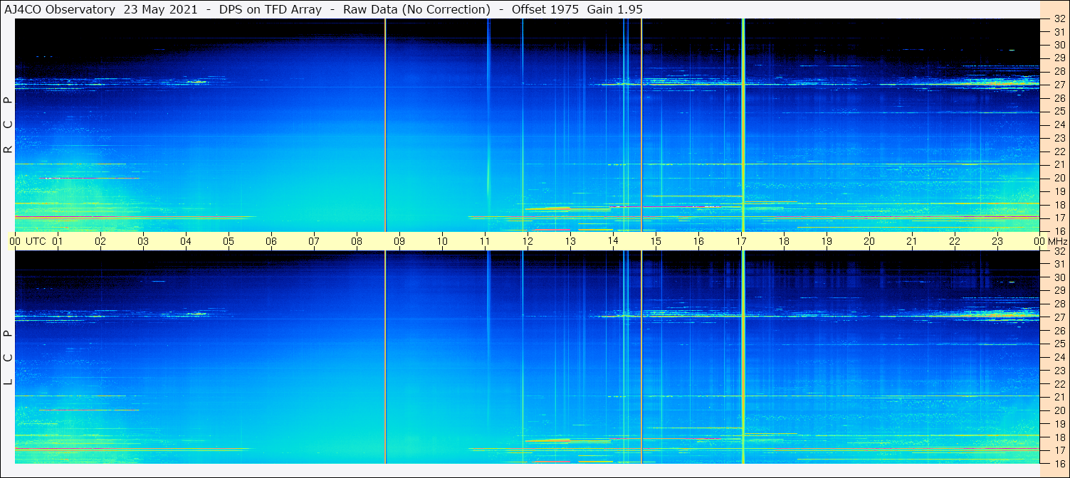This screenshot has height=478, width=1070.
Task: Click the vertical 'RCP' panel label
Action: click(x=9, y=124)
